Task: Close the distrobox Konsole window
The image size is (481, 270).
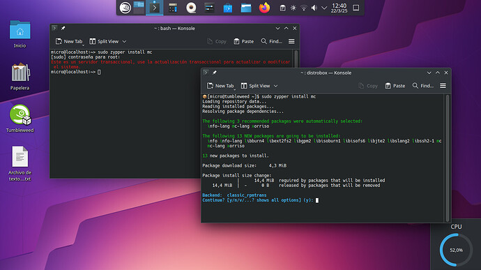Action: click(446, 73)
